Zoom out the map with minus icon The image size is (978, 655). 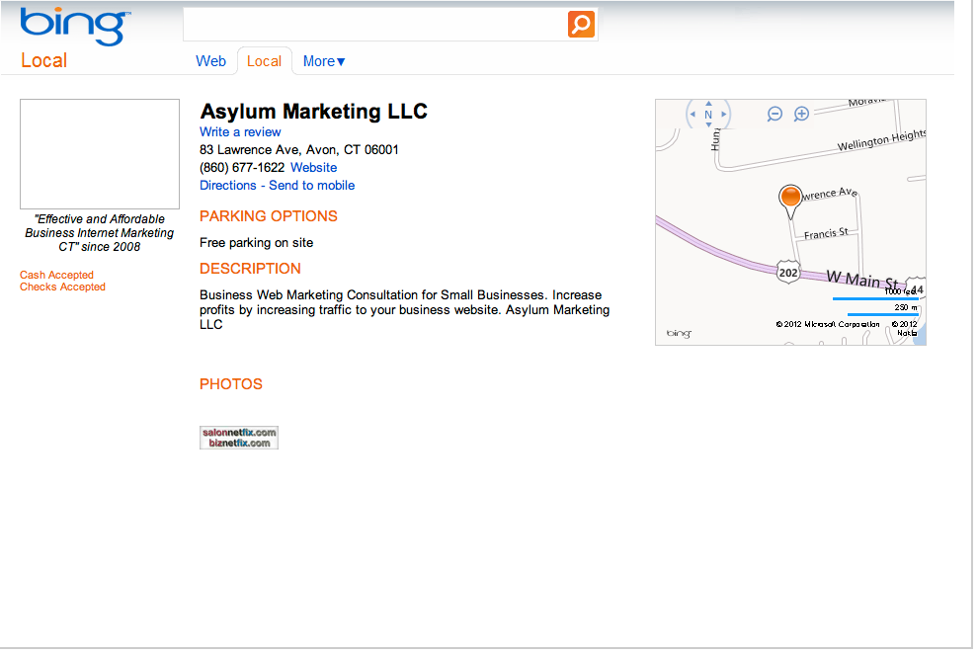(775, 114)
